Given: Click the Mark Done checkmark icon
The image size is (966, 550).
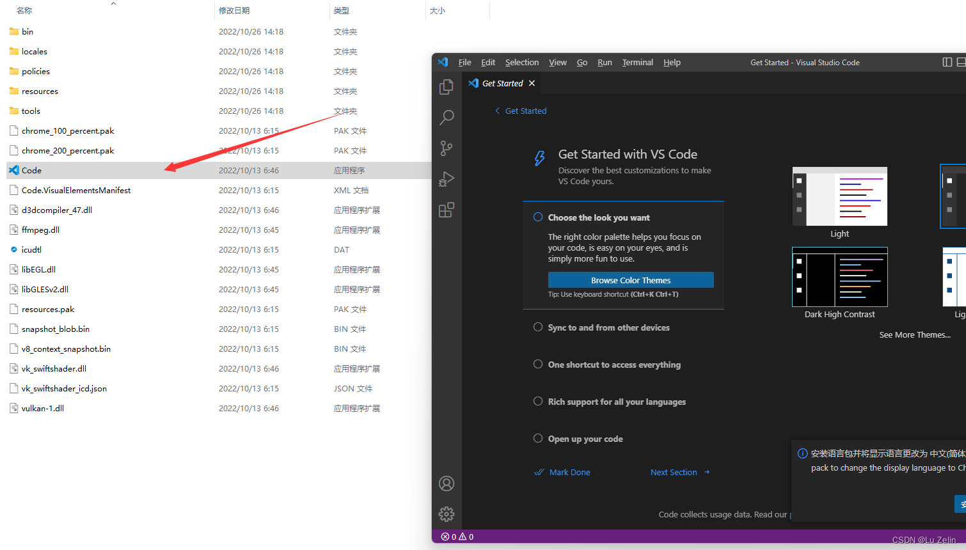Looking at the screenshot, I should tap(539, 472).
